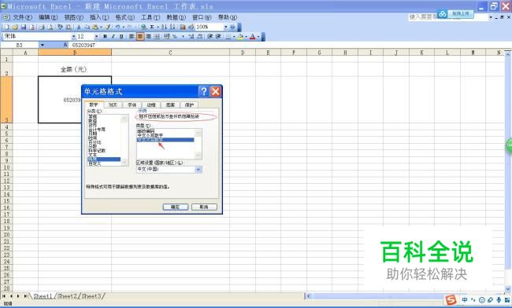Select 常规 in the category list

[93, 116]
